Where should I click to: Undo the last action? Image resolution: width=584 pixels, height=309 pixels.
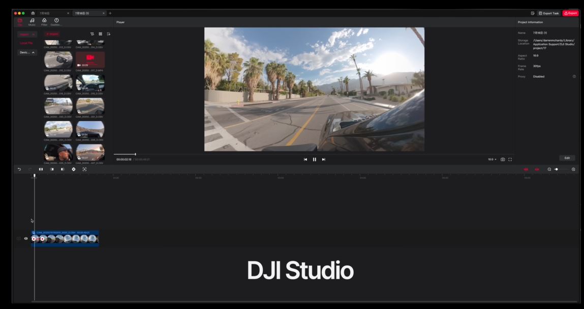(19, 169)
